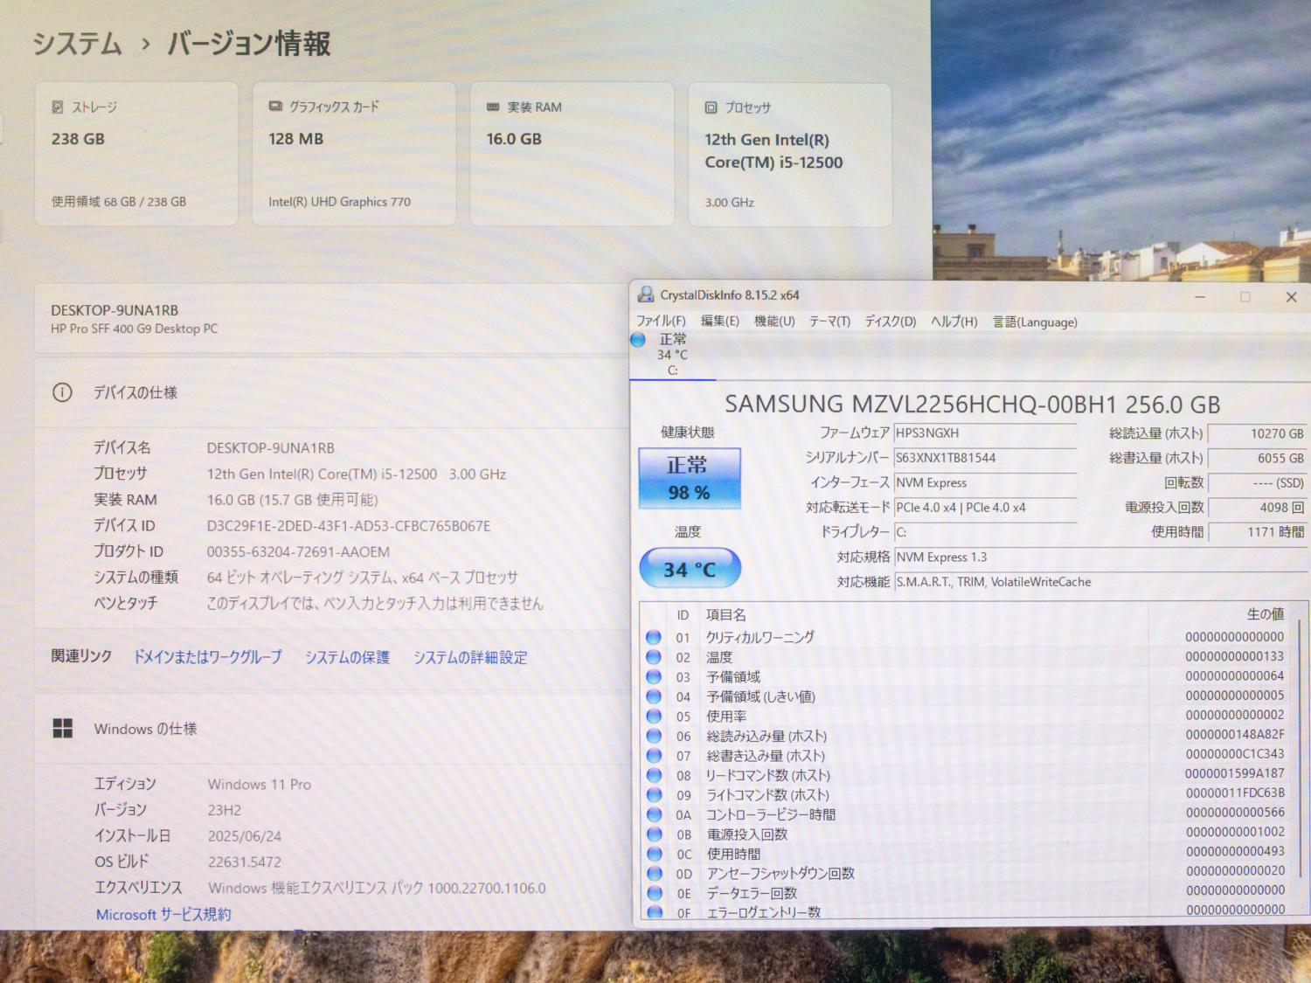Image resolution: width=1311 pixels, height=983 pixels.
Task: Click status icon for 04 予備領域 (しきい値)
Action: tap(653, 696)
